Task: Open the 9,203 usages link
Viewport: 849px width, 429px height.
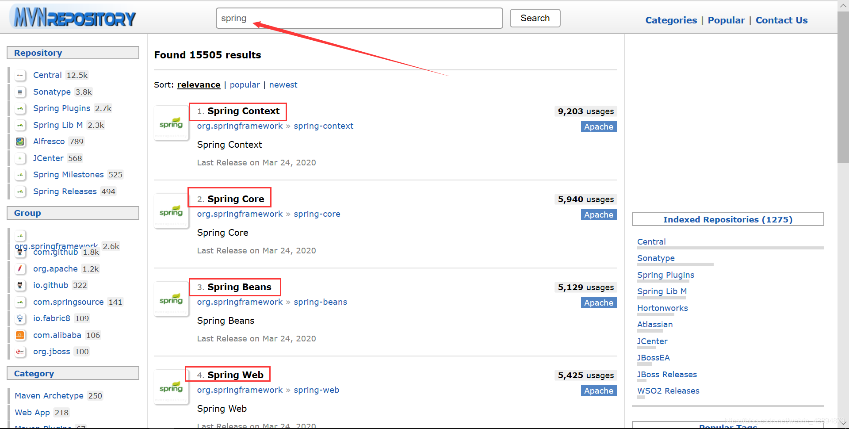Action: [585, 111]
